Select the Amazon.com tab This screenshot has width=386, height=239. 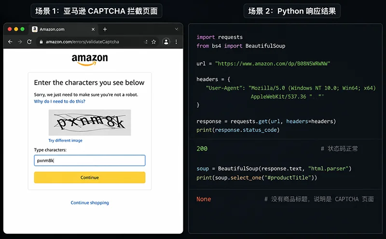pyautogui.click(x=64, y=29)
